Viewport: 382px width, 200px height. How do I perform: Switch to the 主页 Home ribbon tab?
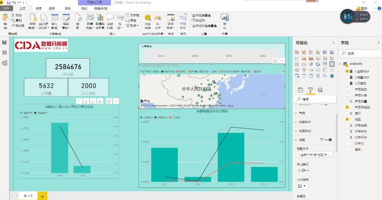(22, 8)
